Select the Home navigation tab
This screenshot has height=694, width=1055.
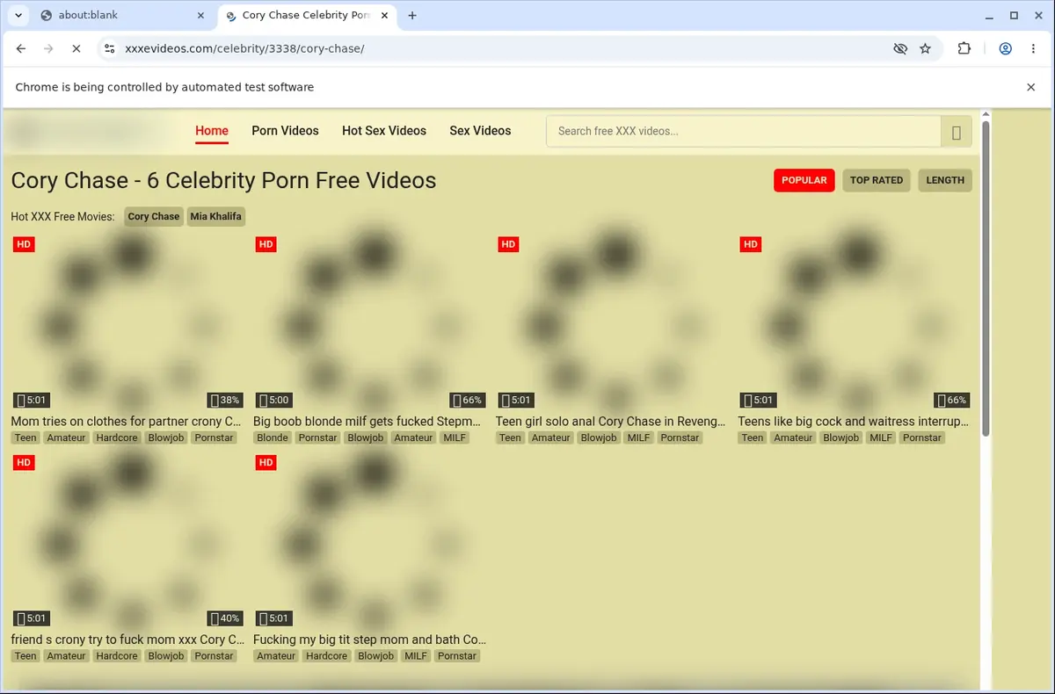click(x=212, y=131)
